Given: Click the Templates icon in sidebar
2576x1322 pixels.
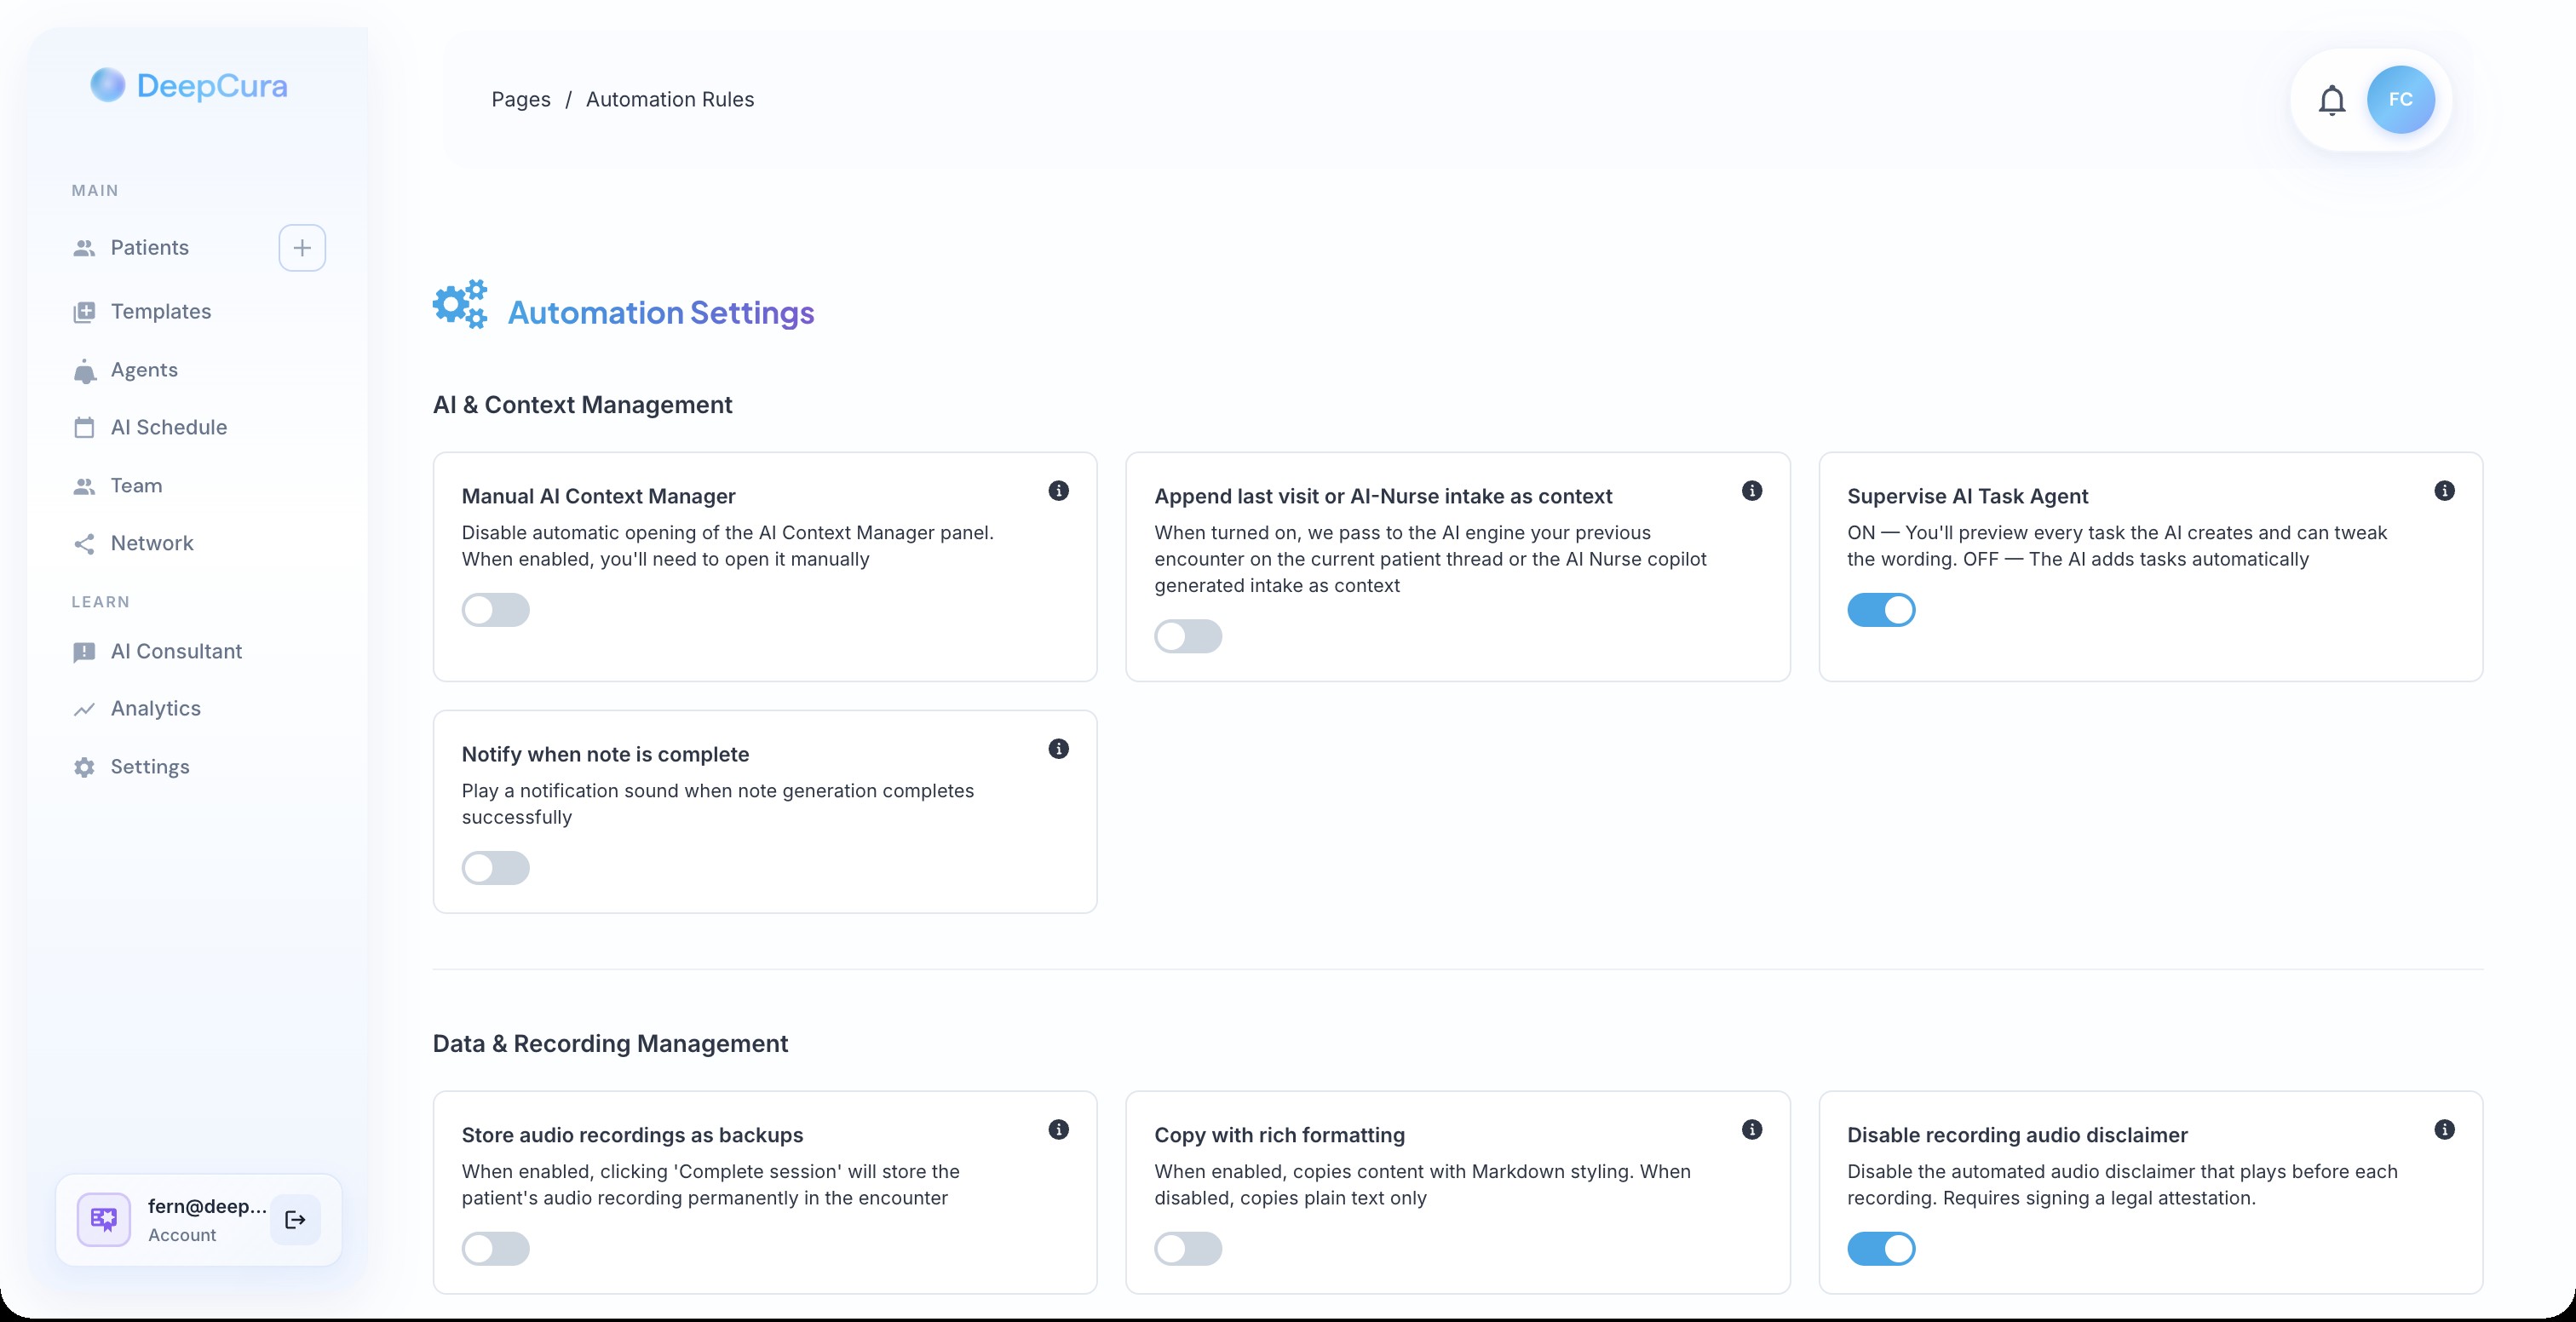Looking at the screenshot, I should pos(84,312).
